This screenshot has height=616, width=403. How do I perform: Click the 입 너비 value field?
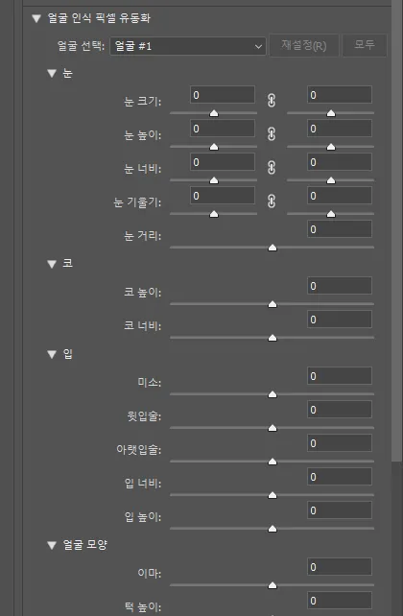point(340,477)
